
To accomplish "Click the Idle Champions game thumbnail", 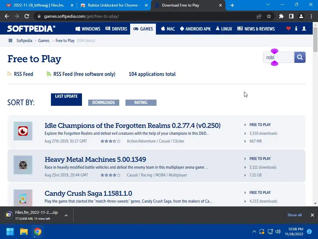I will [23, 131].
